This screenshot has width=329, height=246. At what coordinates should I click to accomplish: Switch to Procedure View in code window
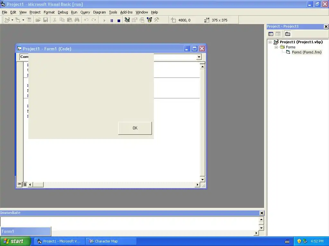(x=19, y=184)
